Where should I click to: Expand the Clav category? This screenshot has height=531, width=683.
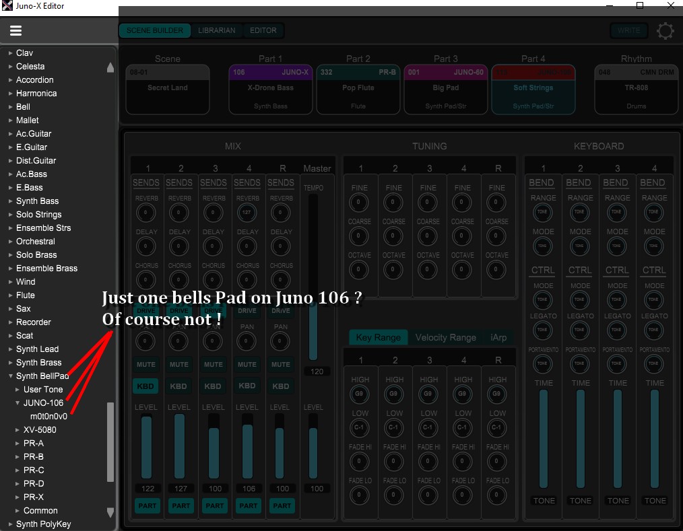11,53
